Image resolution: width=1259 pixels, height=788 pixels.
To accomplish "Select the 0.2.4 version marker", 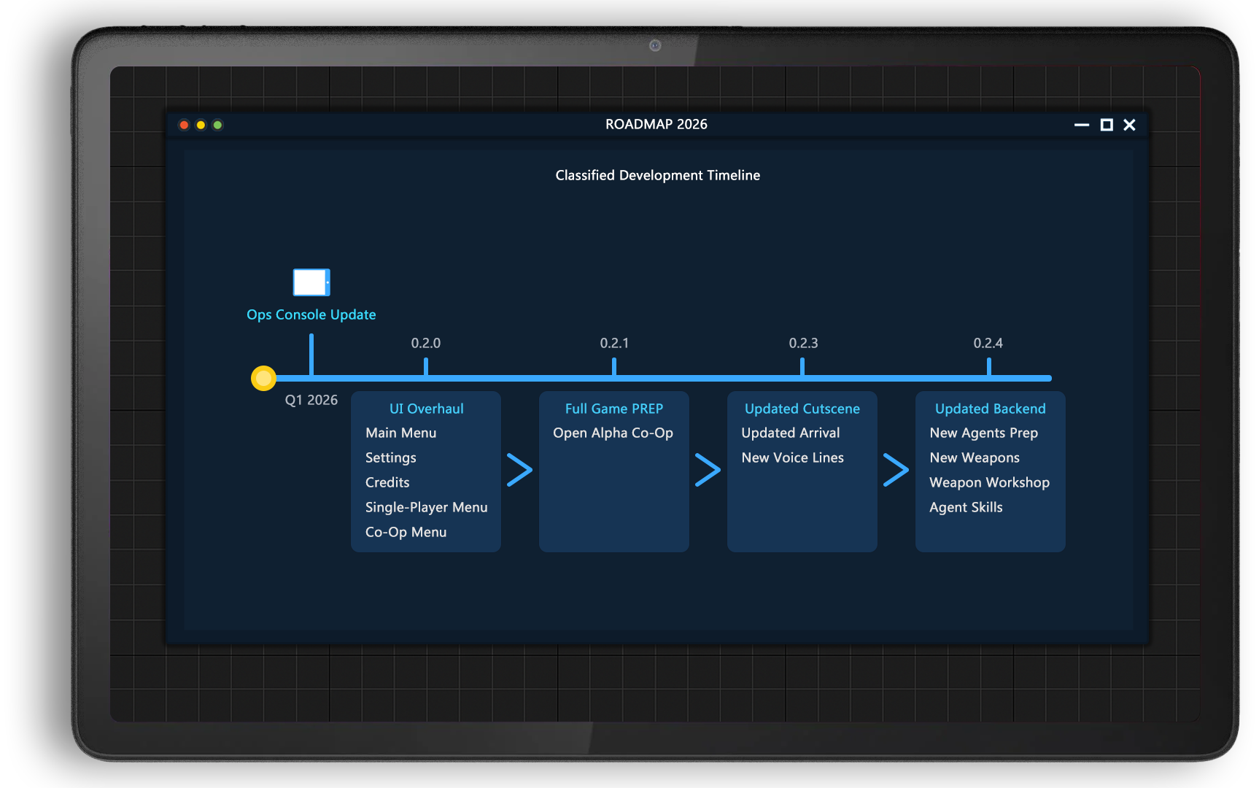I will coord(988,343).
